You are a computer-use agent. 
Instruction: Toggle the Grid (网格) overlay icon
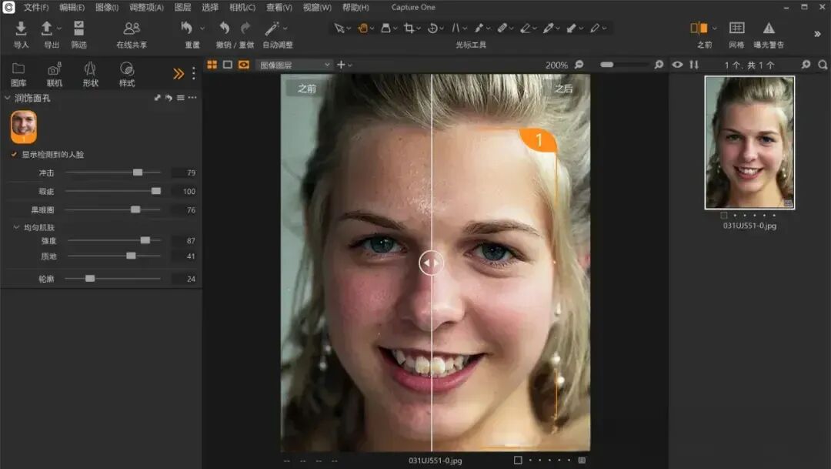point(736,28)
